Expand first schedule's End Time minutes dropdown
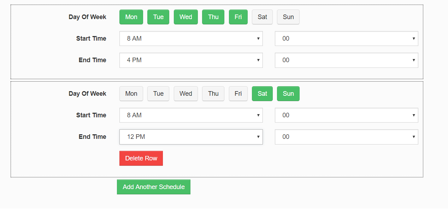Image resolution: width=448 pixels, height=212 pixels. [x=346, y=60]
